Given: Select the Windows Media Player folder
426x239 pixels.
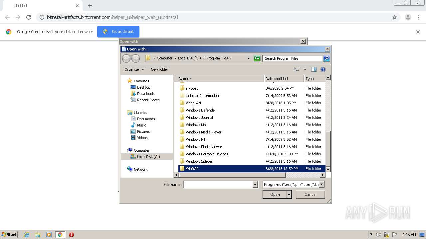Looking at the screenshot, I should point(252,132).
